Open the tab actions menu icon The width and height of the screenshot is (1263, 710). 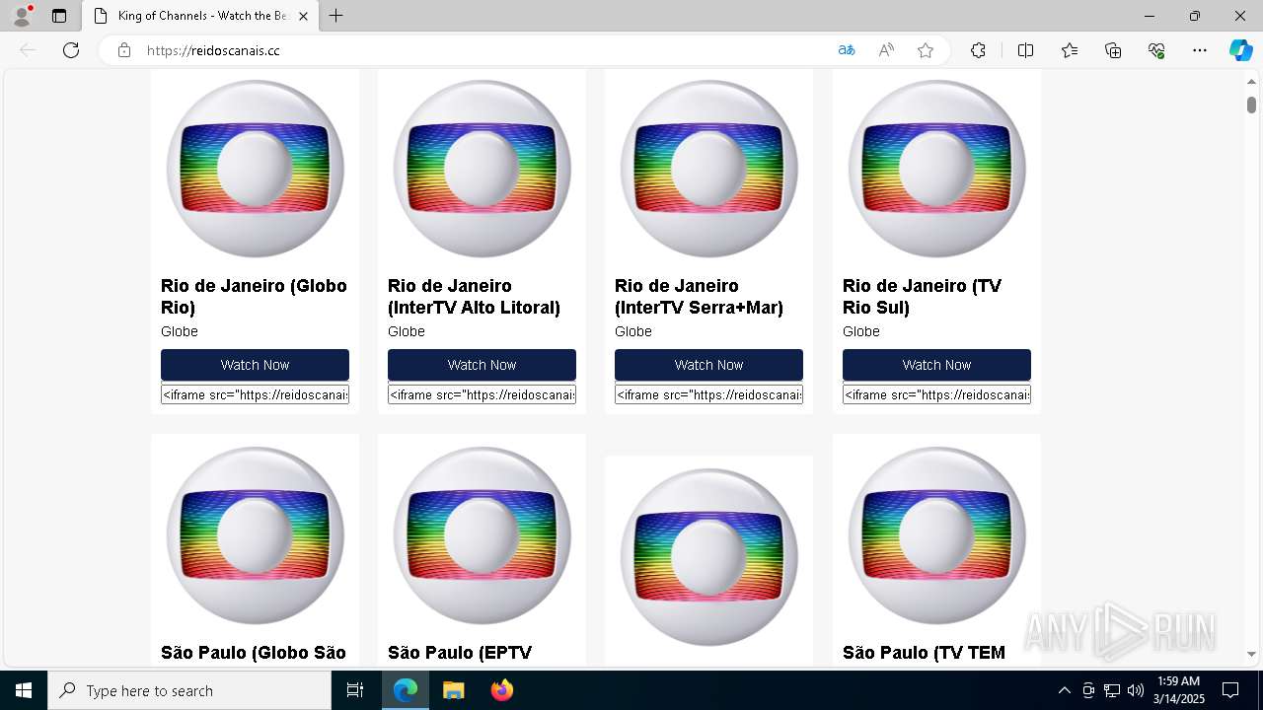pos(59,16)
